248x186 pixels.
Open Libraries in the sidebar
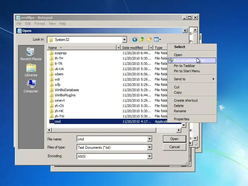tap(31, 70)
